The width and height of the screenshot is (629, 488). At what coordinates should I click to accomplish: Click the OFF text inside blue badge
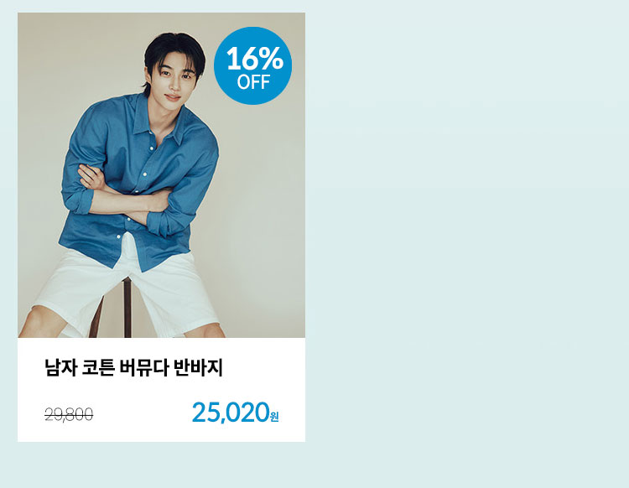(x=253, y=82)
